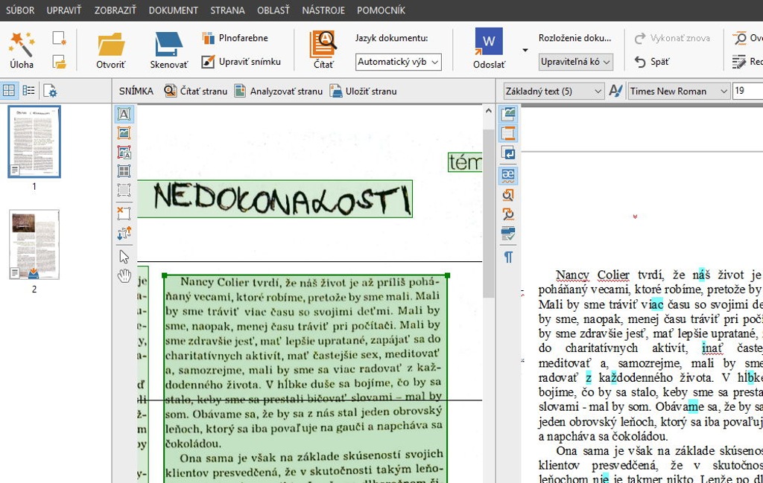The image size is (763, 483).
Task: Open the Times New Roman font dropdown
Action: [x=678, y=91]
